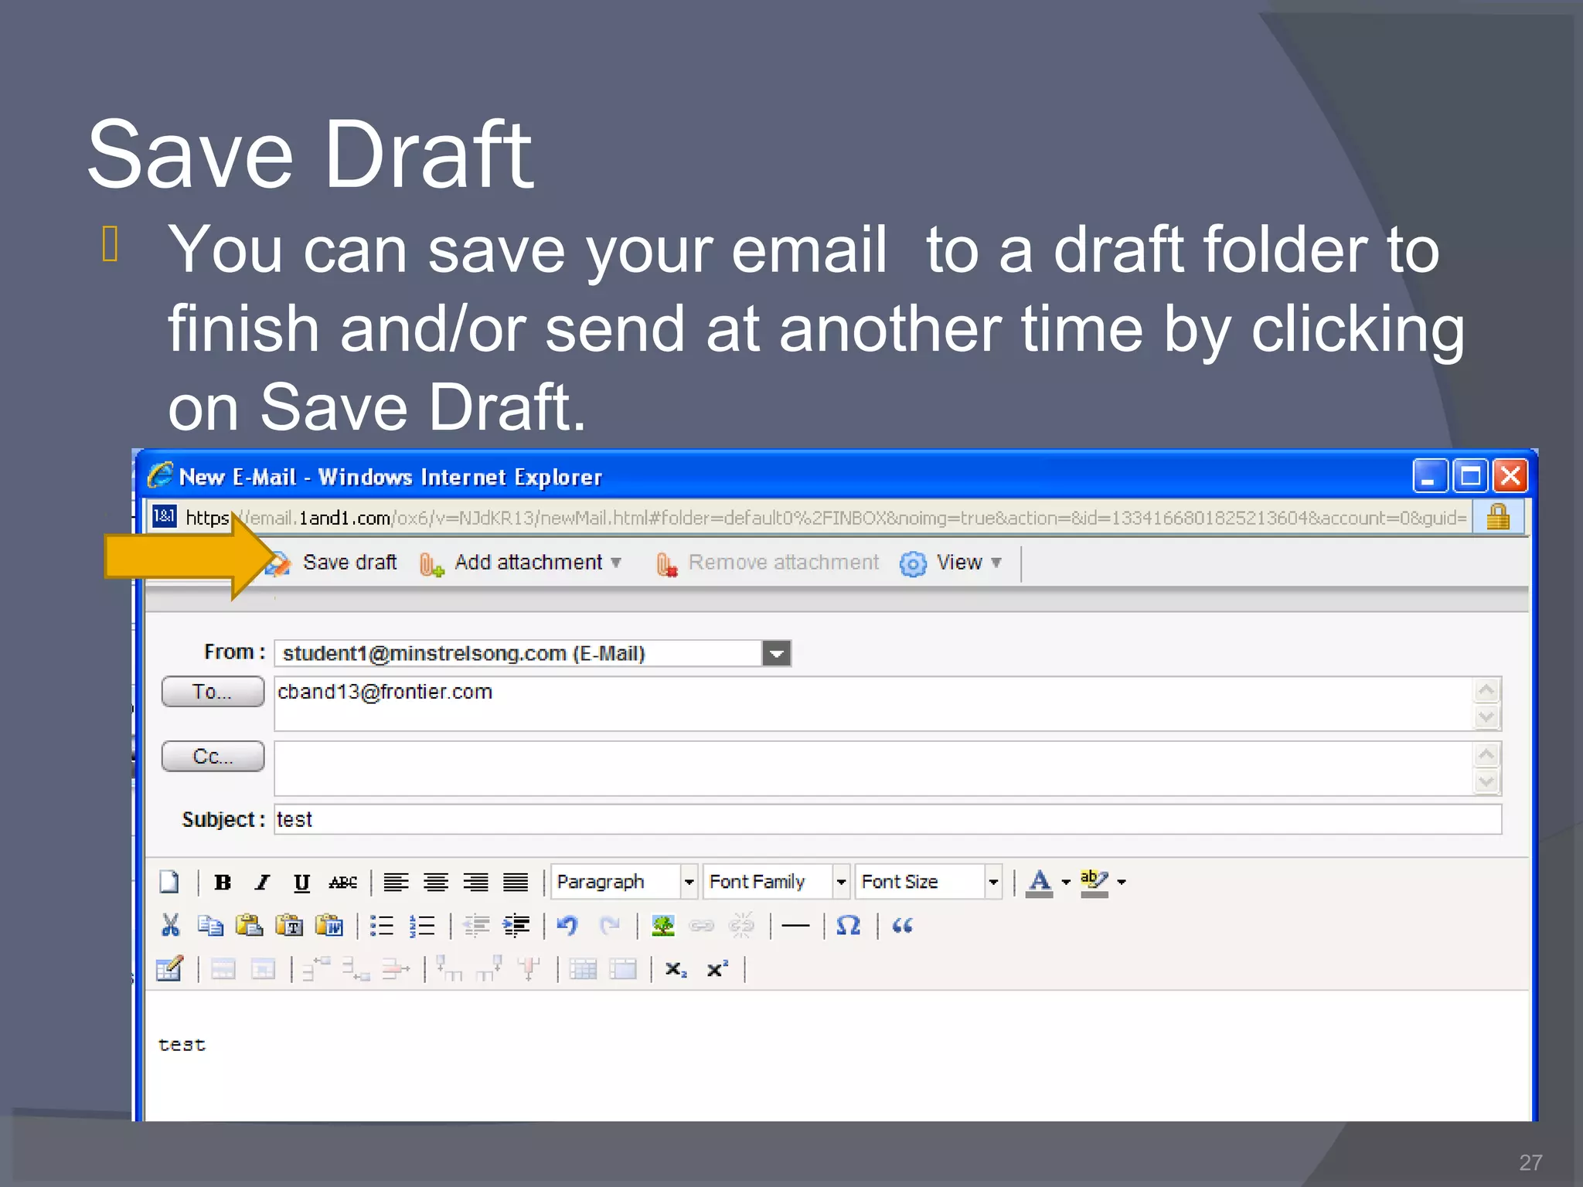Click the address bar security padlock icon
Screen dimensions: 1583x1187
click(1498, 517)
